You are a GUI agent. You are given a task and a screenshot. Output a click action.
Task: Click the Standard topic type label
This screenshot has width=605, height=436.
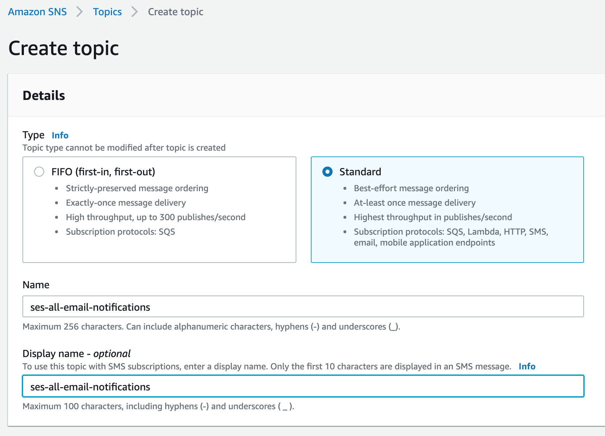[360, 172]
